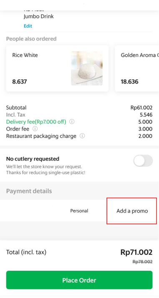Tap the Golden Aroma price 18.636
159x298 pixels.
[x=130, y=82]
